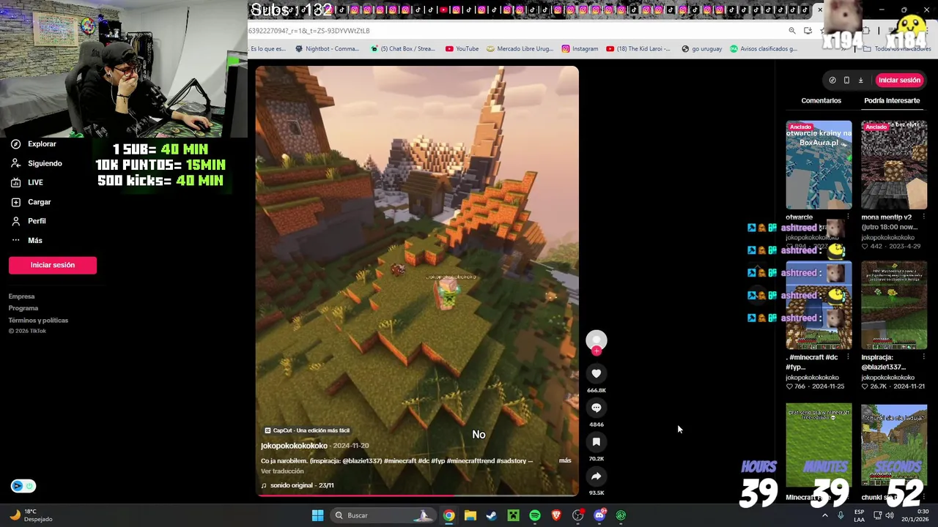This screenshot has width=938, height=527.
Task: Open LIVE in the TikTok sidebar
Action: pos(27,182)
